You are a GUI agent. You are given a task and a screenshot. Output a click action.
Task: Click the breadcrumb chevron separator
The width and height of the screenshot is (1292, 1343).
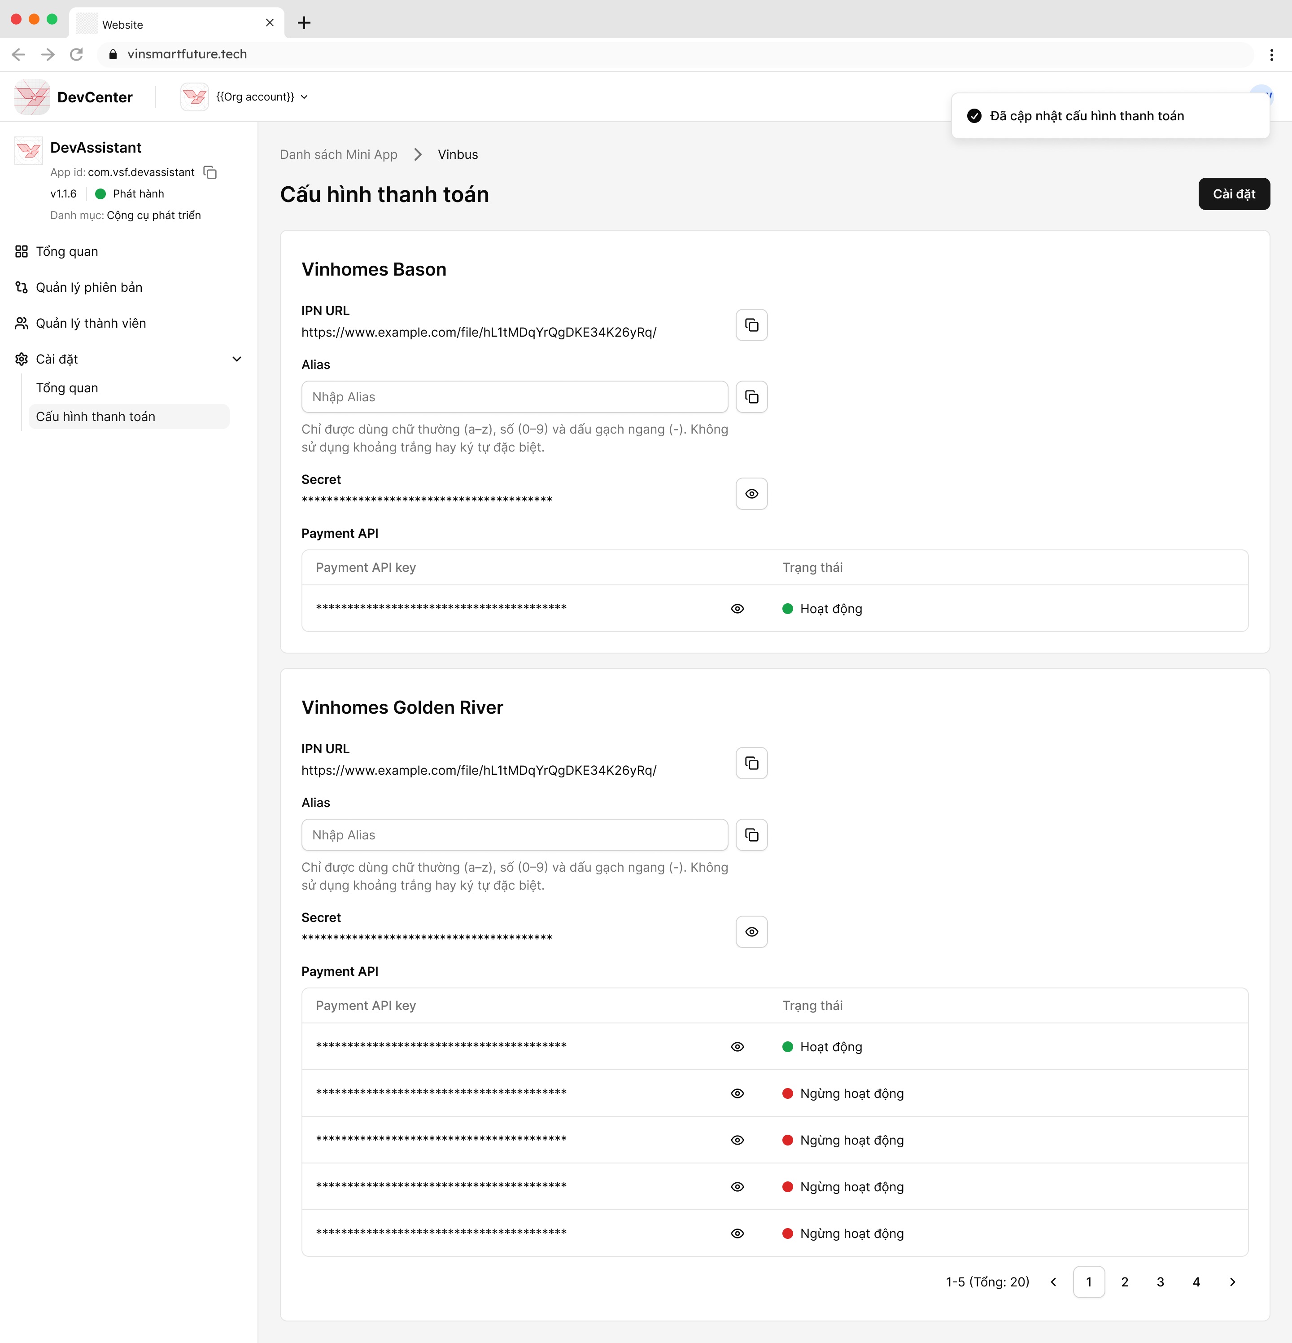418,154
